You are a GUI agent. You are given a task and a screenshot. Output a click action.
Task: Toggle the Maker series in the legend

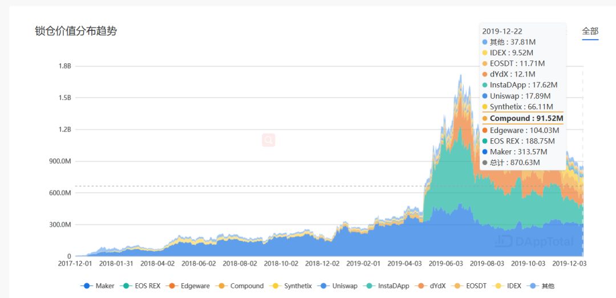point(98,286)
